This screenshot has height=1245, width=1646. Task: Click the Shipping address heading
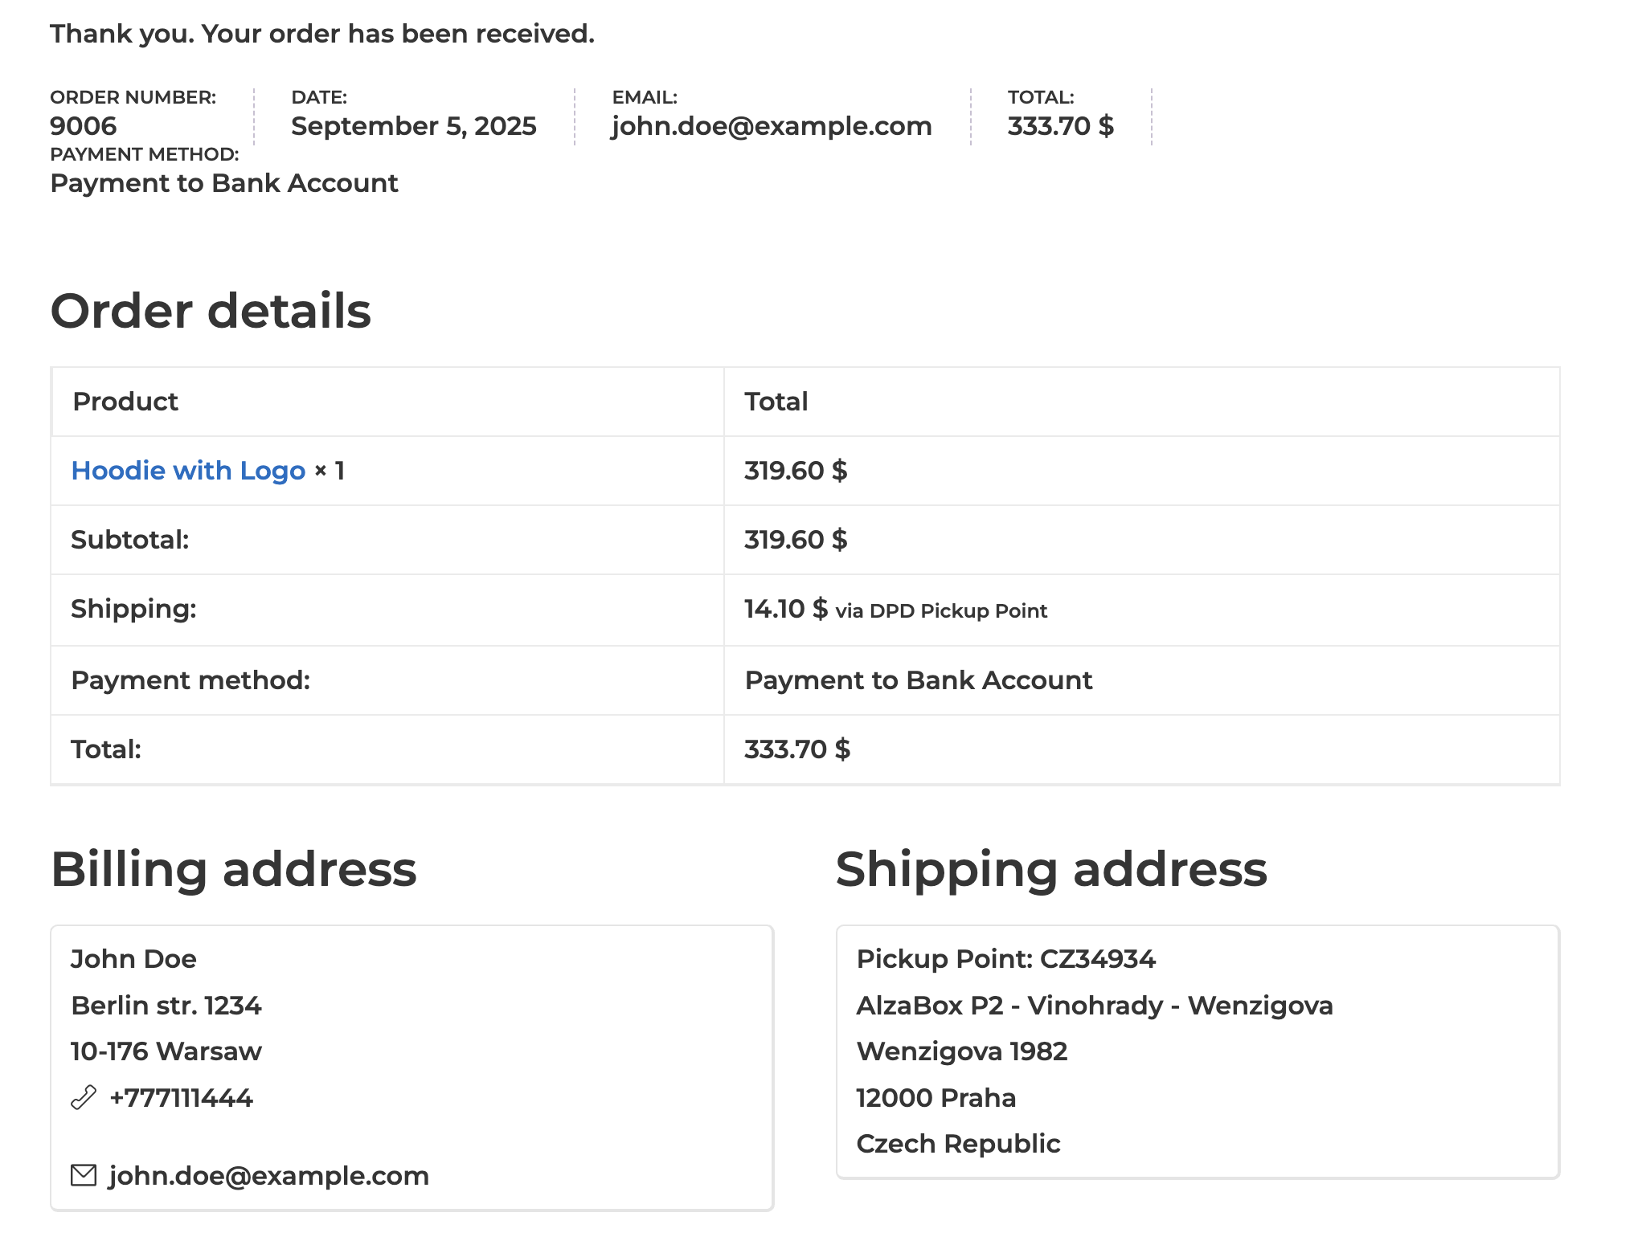tap(1051, 869)
